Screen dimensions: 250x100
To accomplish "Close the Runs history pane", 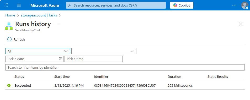I will [x=241, y=24].
